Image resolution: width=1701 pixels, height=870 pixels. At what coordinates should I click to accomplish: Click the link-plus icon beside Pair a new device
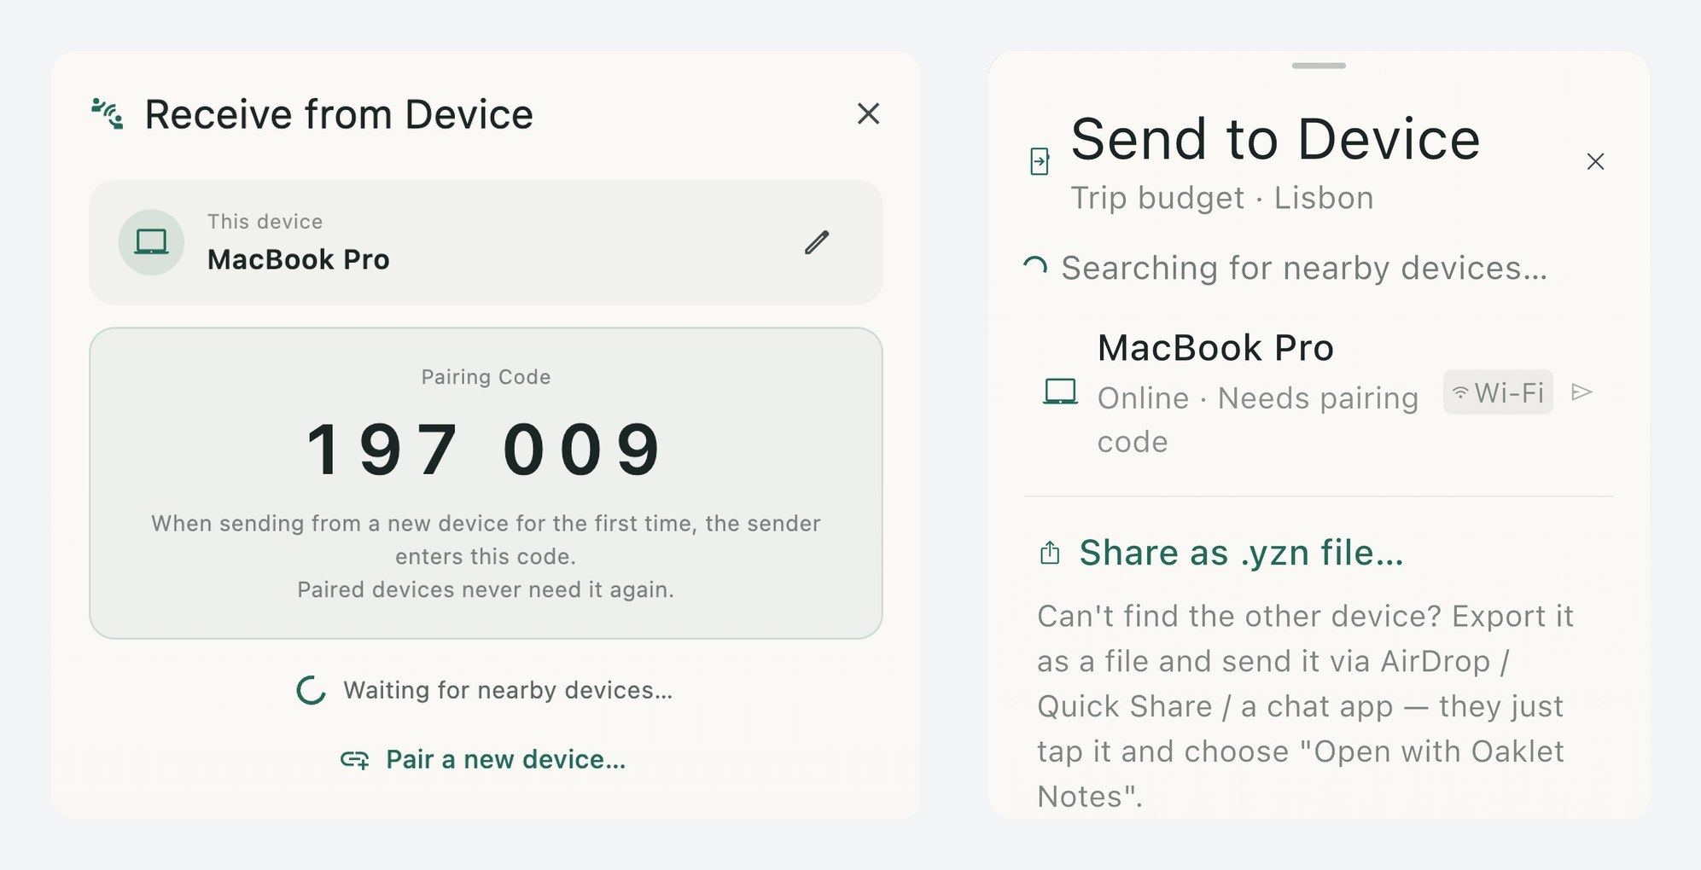click(355, 759)
